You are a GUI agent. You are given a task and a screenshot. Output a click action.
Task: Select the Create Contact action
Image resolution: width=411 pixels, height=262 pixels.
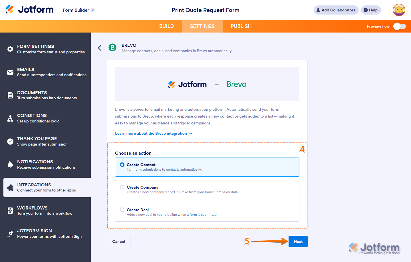(x=122, y=164)
